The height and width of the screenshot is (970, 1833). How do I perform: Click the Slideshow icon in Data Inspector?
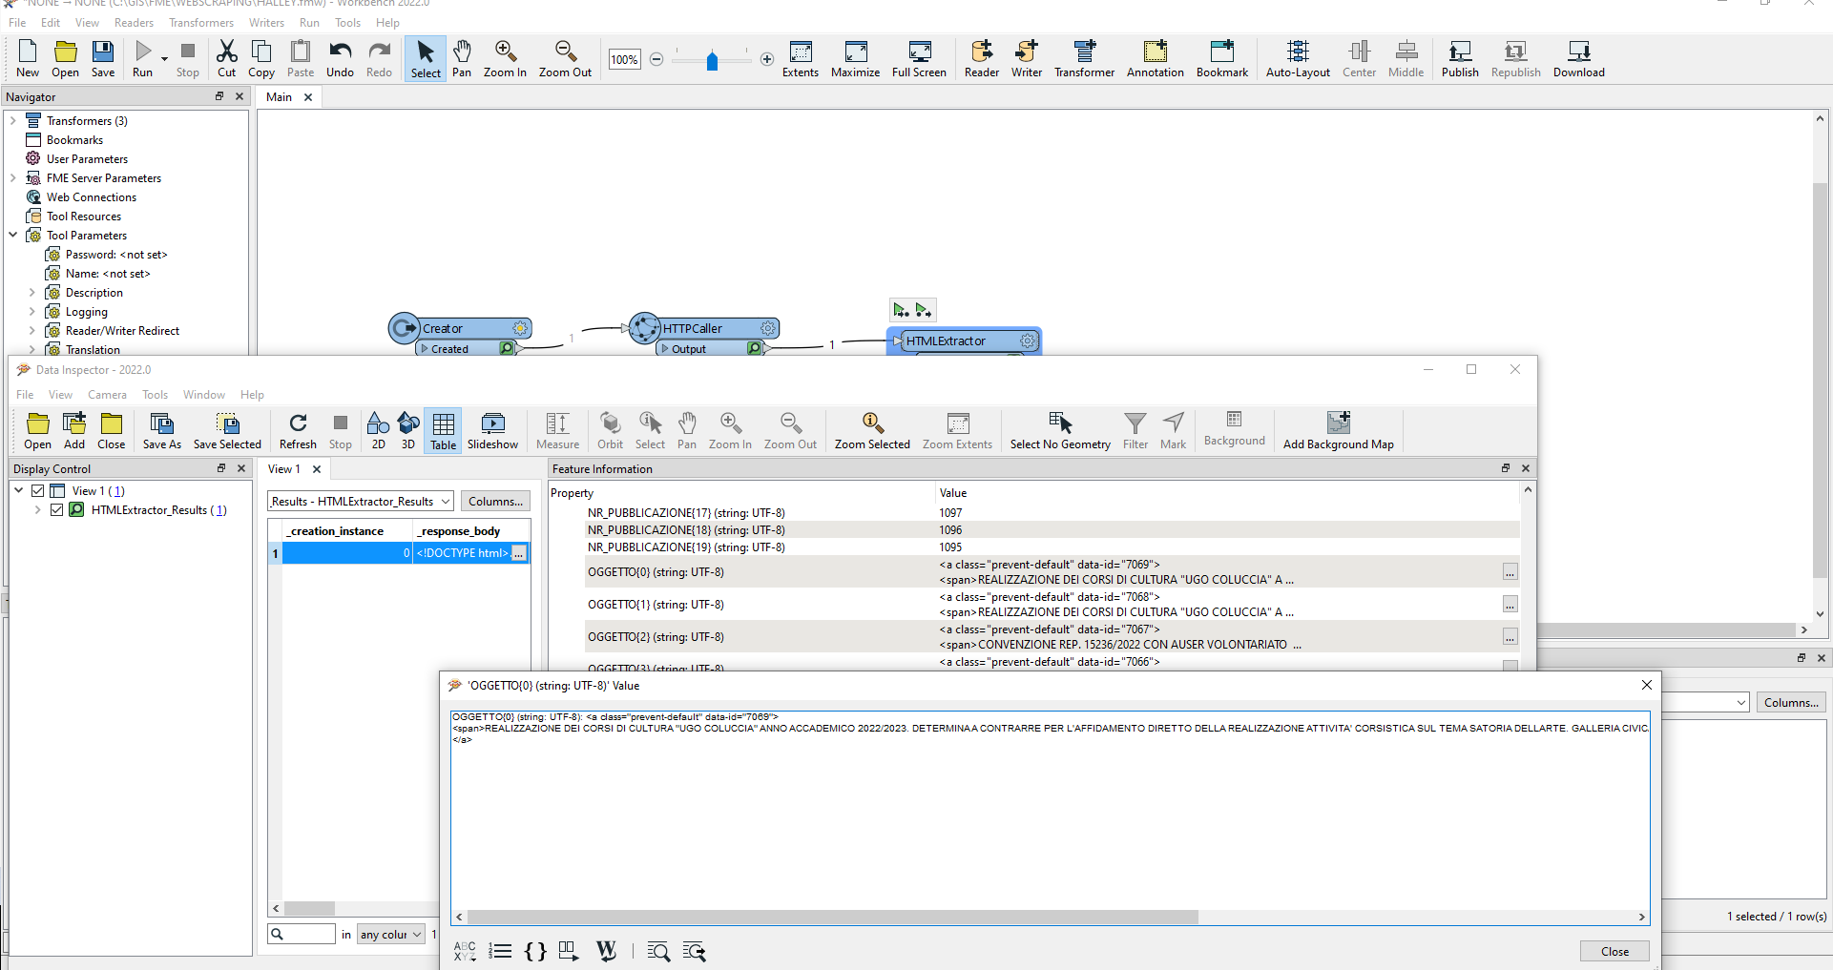click(x=492, y=431)
